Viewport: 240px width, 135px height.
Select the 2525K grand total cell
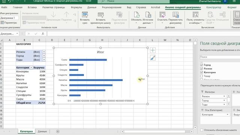pyautogui.click(x=39, y=103)
